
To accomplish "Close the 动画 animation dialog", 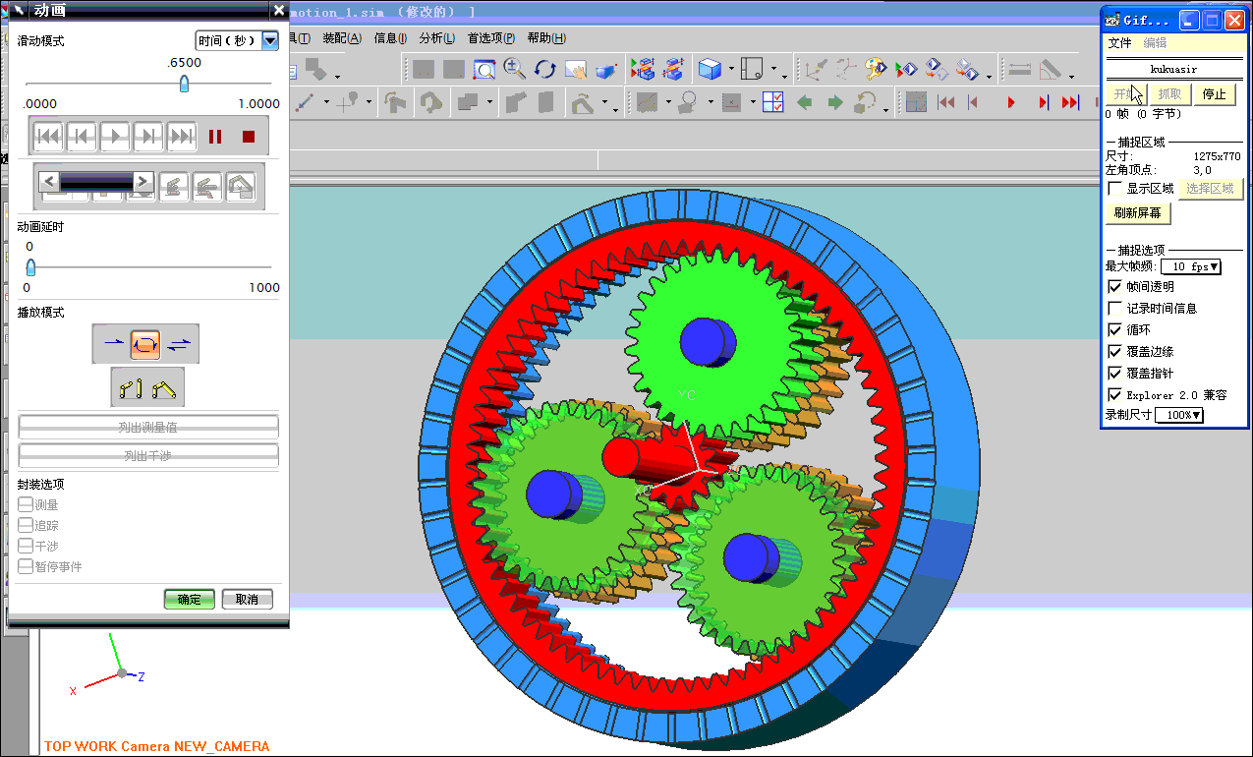I will click(279, 11).
